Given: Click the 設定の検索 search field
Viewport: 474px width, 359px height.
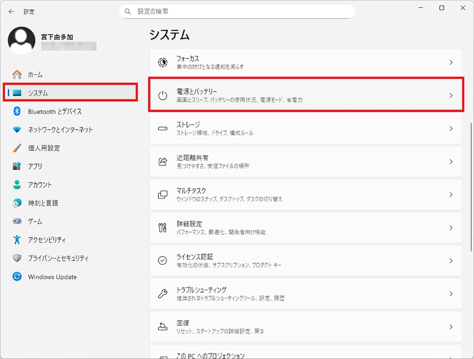Looking at the screenshot, I should click(x=237, y=11).
